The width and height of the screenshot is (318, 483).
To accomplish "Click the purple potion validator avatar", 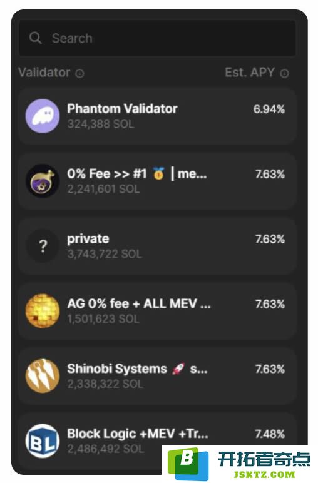I will point(42,181).
